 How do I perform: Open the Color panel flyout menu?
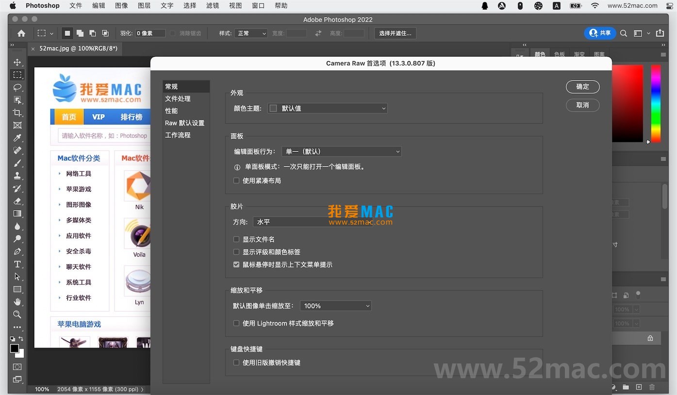click(x=663, y=55)
